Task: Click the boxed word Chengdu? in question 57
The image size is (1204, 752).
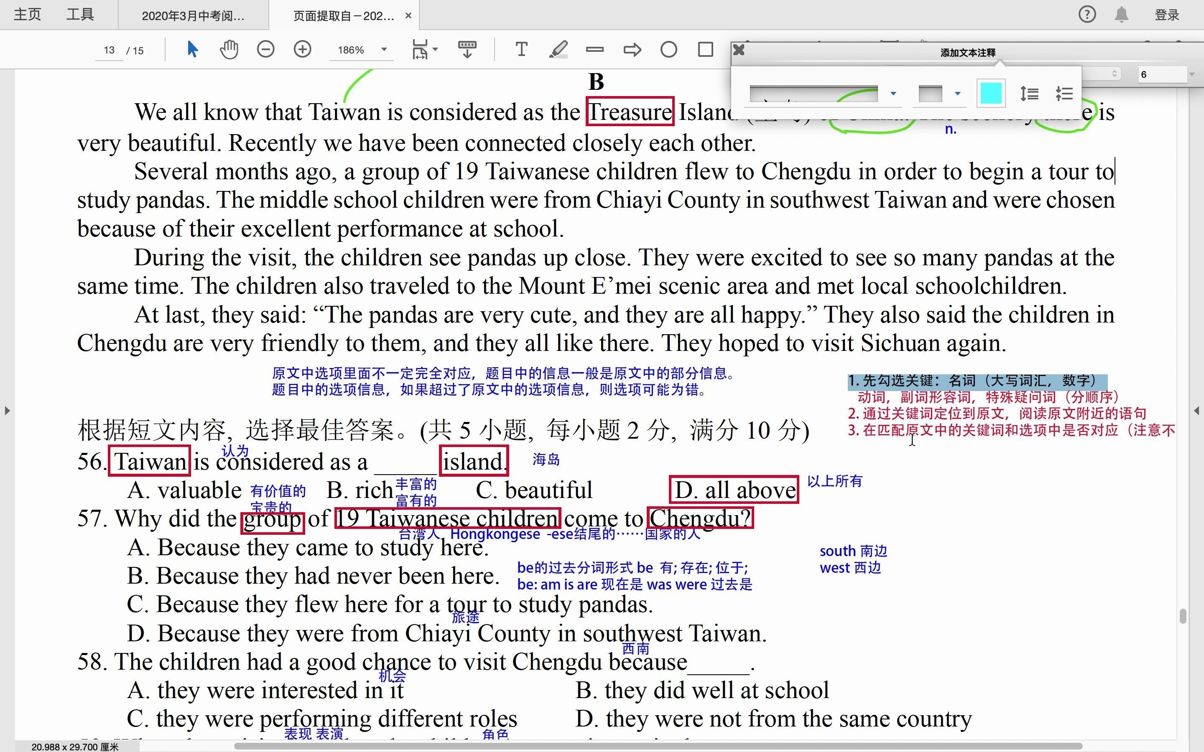Action: (701, 518)
